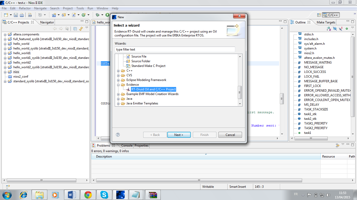Toggle Sort alphabetically in Outline panel

tap(329, 29)
